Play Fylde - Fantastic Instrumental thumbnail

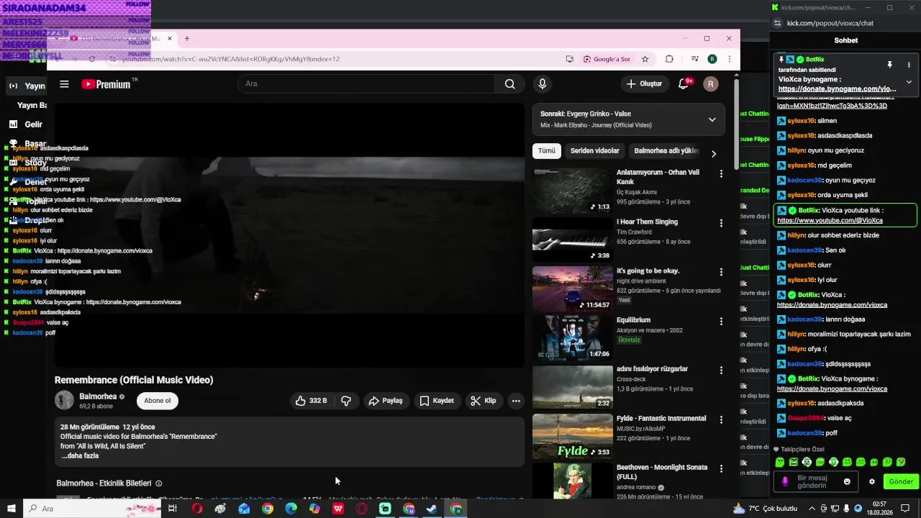coord(572,436)
